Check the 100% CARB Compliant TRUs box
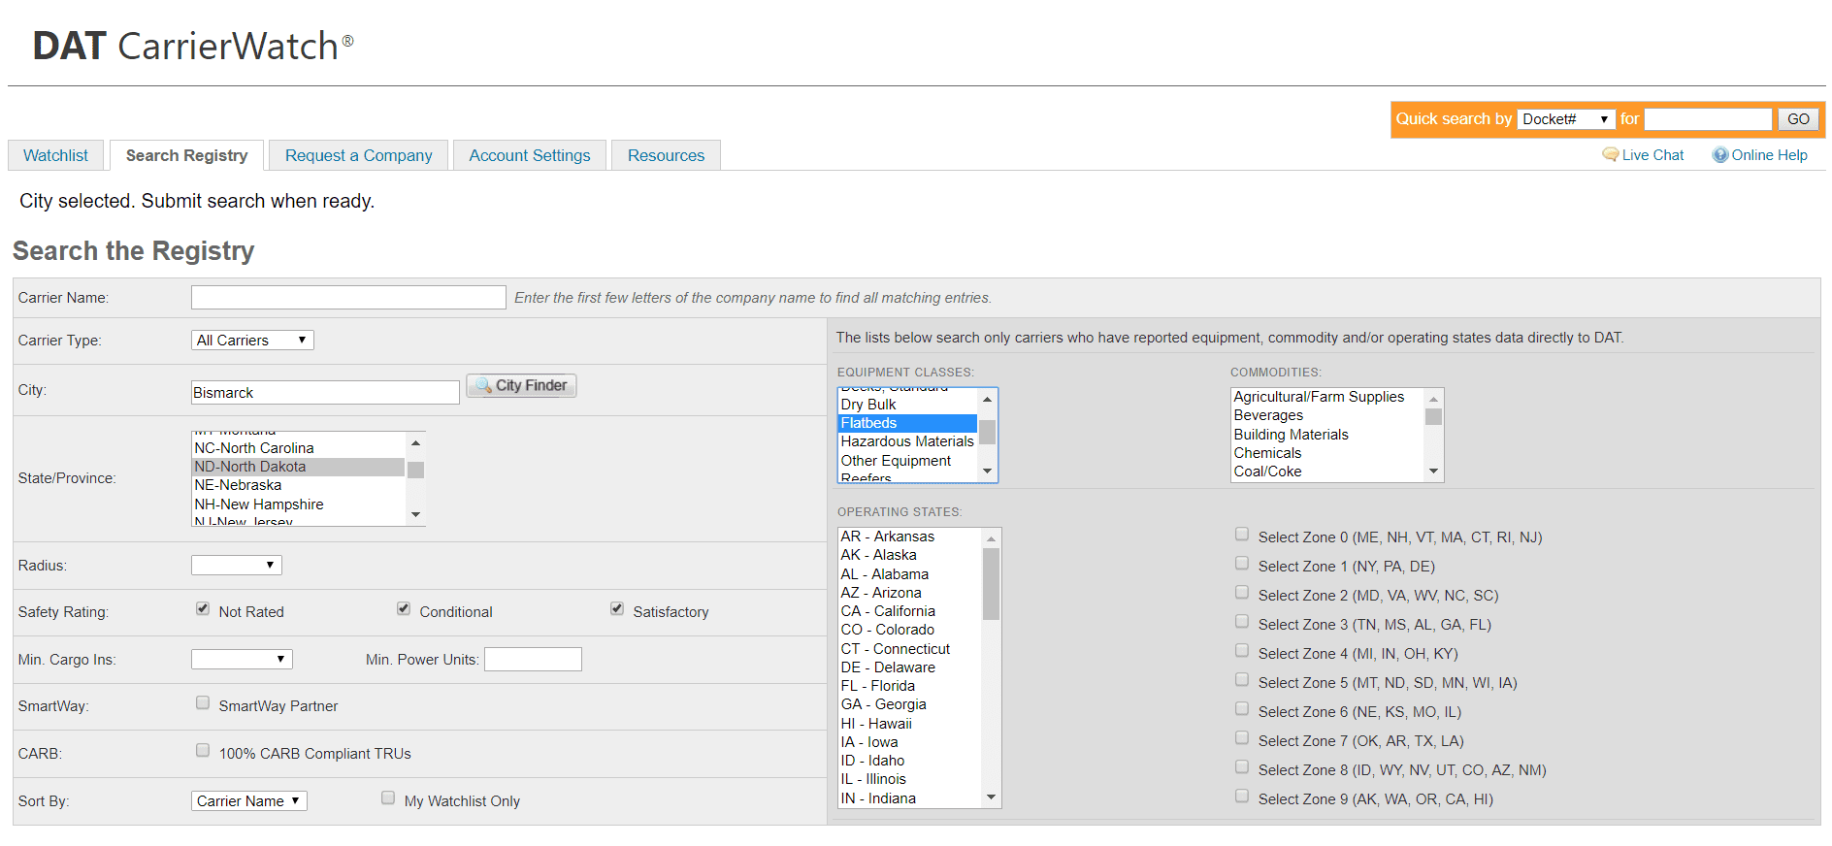The height and width of the screenshot is (846, 1832). click(203, 750)
